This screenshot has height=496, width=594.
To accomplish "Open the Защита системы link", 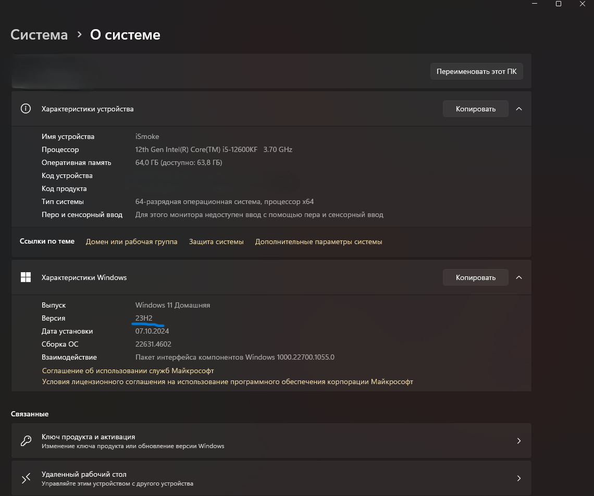I will click(x=216, y=241).
